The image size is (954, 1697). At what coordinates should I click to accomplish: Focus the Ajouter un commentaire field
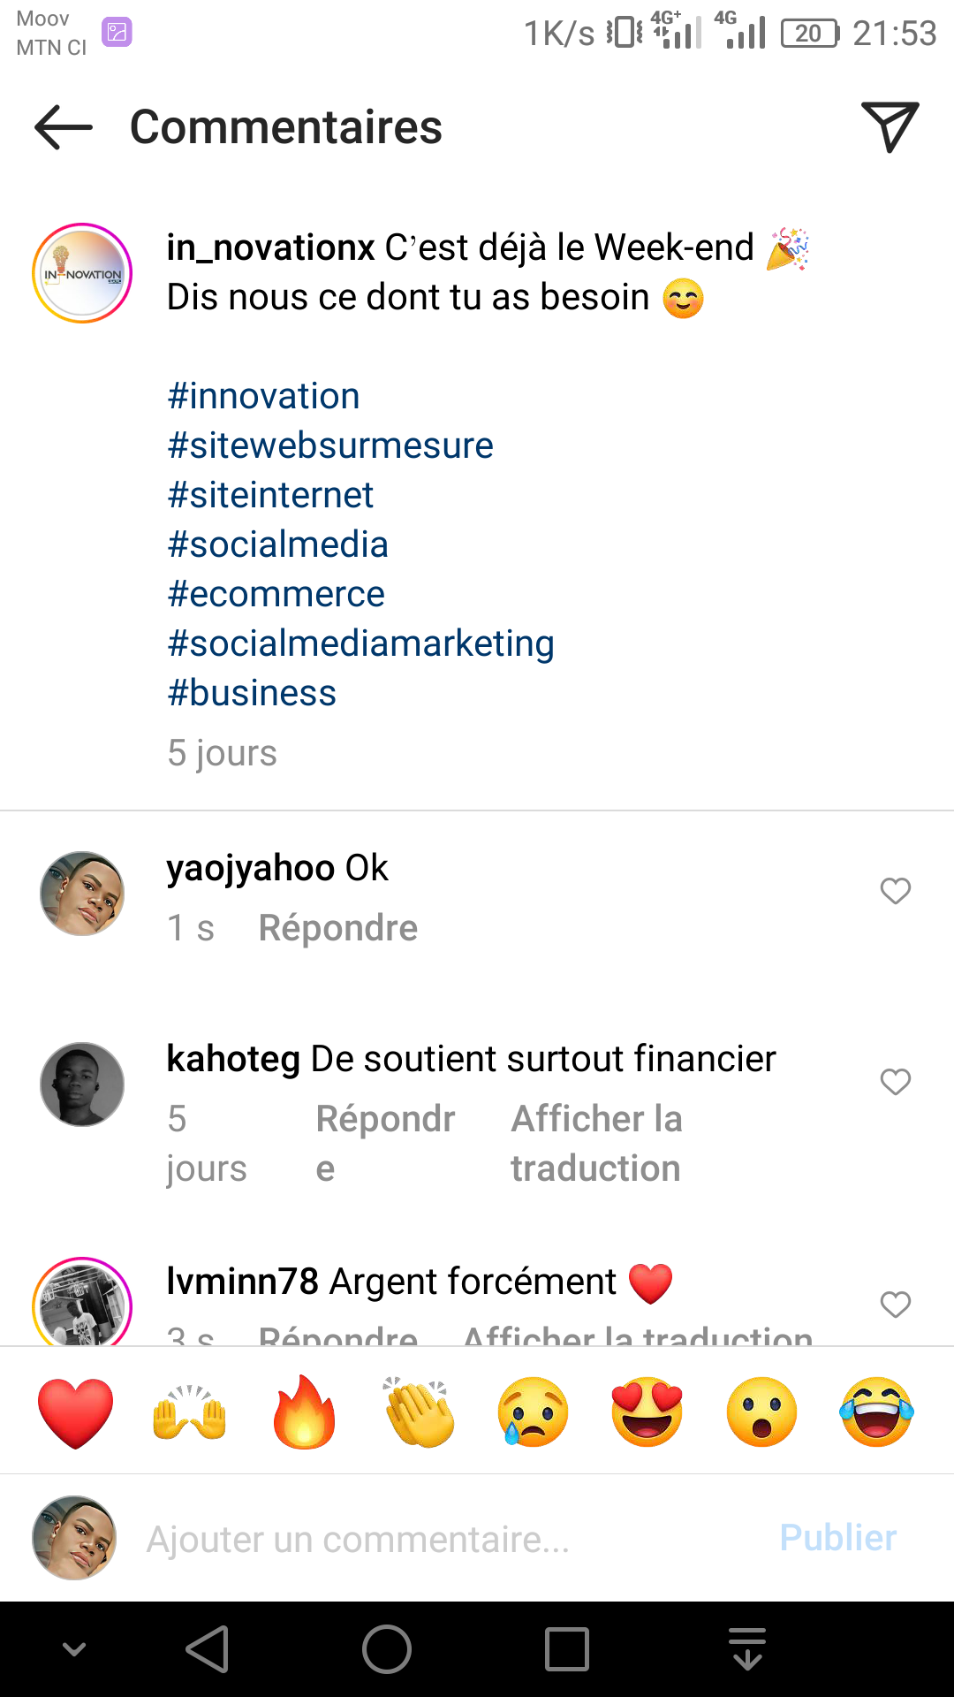click(442, 1539)
